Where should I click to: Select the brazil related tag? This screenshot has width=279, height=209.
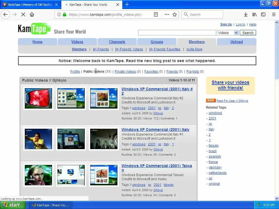213,151
